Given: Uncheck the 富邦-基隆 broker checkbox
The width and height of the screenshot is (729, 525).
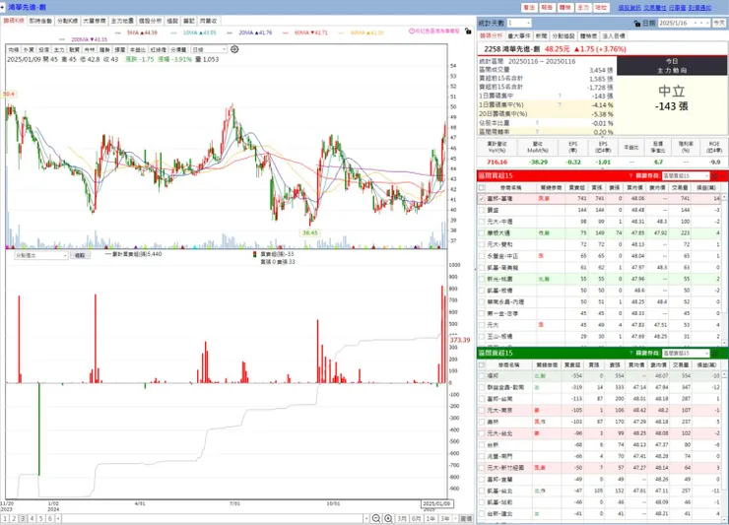Looking at the screenshot, I should click(482, 199).
